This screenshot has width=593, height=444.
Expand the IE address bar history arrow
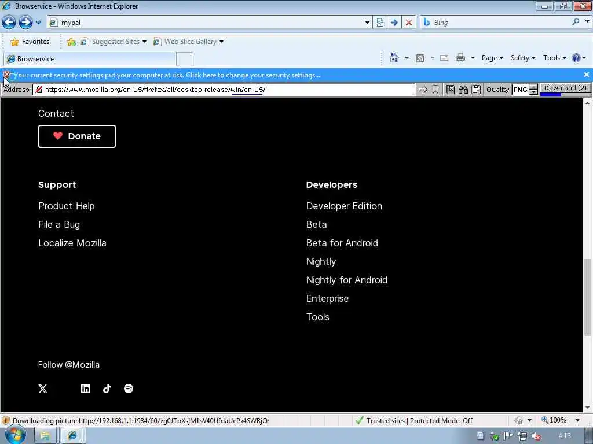(367, 23)
